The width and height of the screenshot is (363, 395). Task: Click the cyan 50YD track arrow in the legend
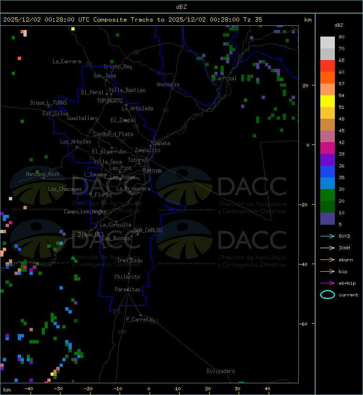tap(327, 236)
